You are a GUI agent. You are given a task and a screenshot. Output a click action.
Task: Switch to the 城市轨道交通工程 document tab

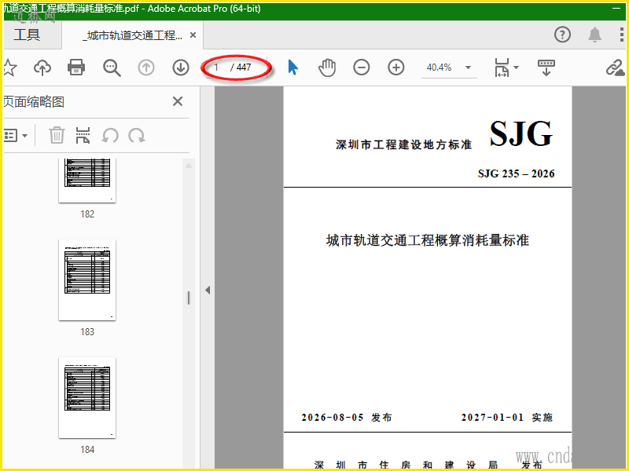132,35
